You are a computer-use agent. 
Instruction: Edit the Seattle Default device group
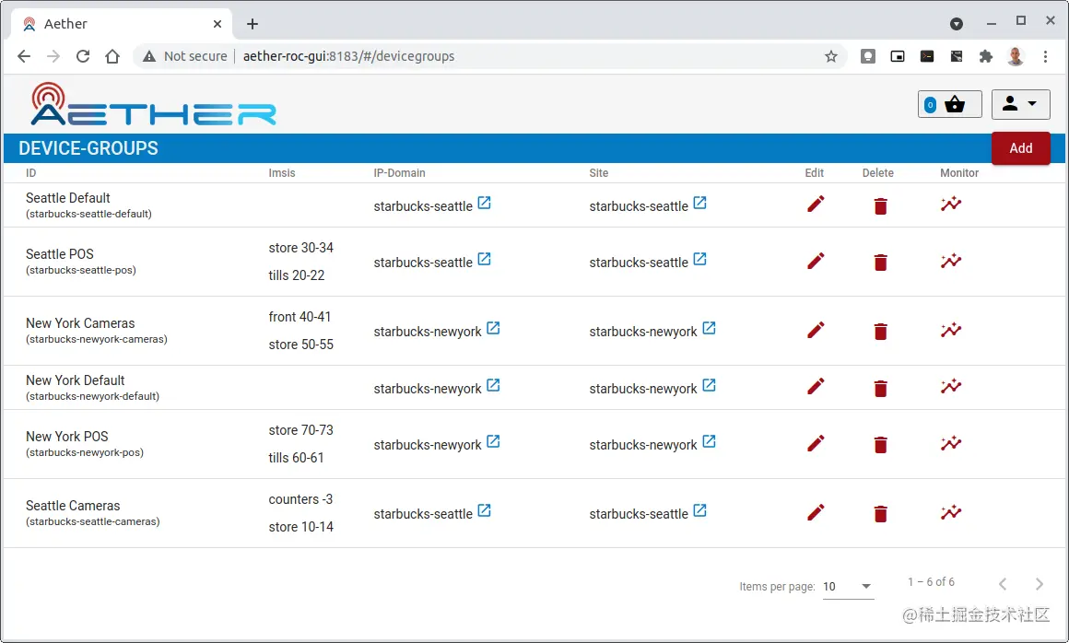816,205
